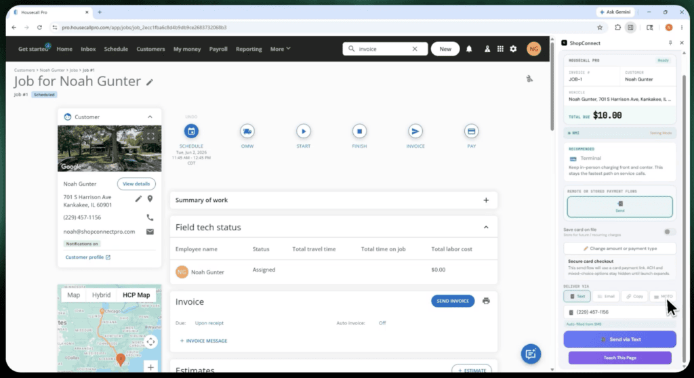Click Change amount or payment type
The height and width of the screenshot is (378, 694).
(x=619, y=249)
